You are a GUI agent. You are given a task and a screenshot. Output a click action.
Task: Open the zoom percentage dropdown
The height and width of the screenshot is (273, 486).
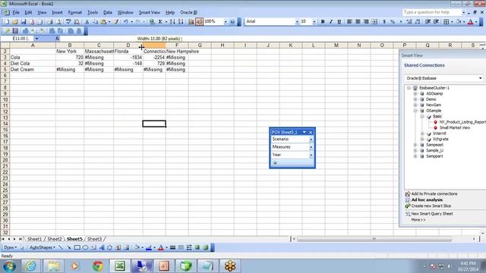click(x=226, y=22)
